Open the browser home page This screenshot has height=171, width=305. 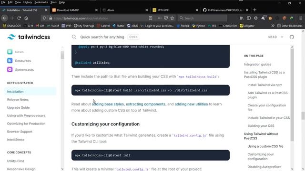(x=26, y=18)
